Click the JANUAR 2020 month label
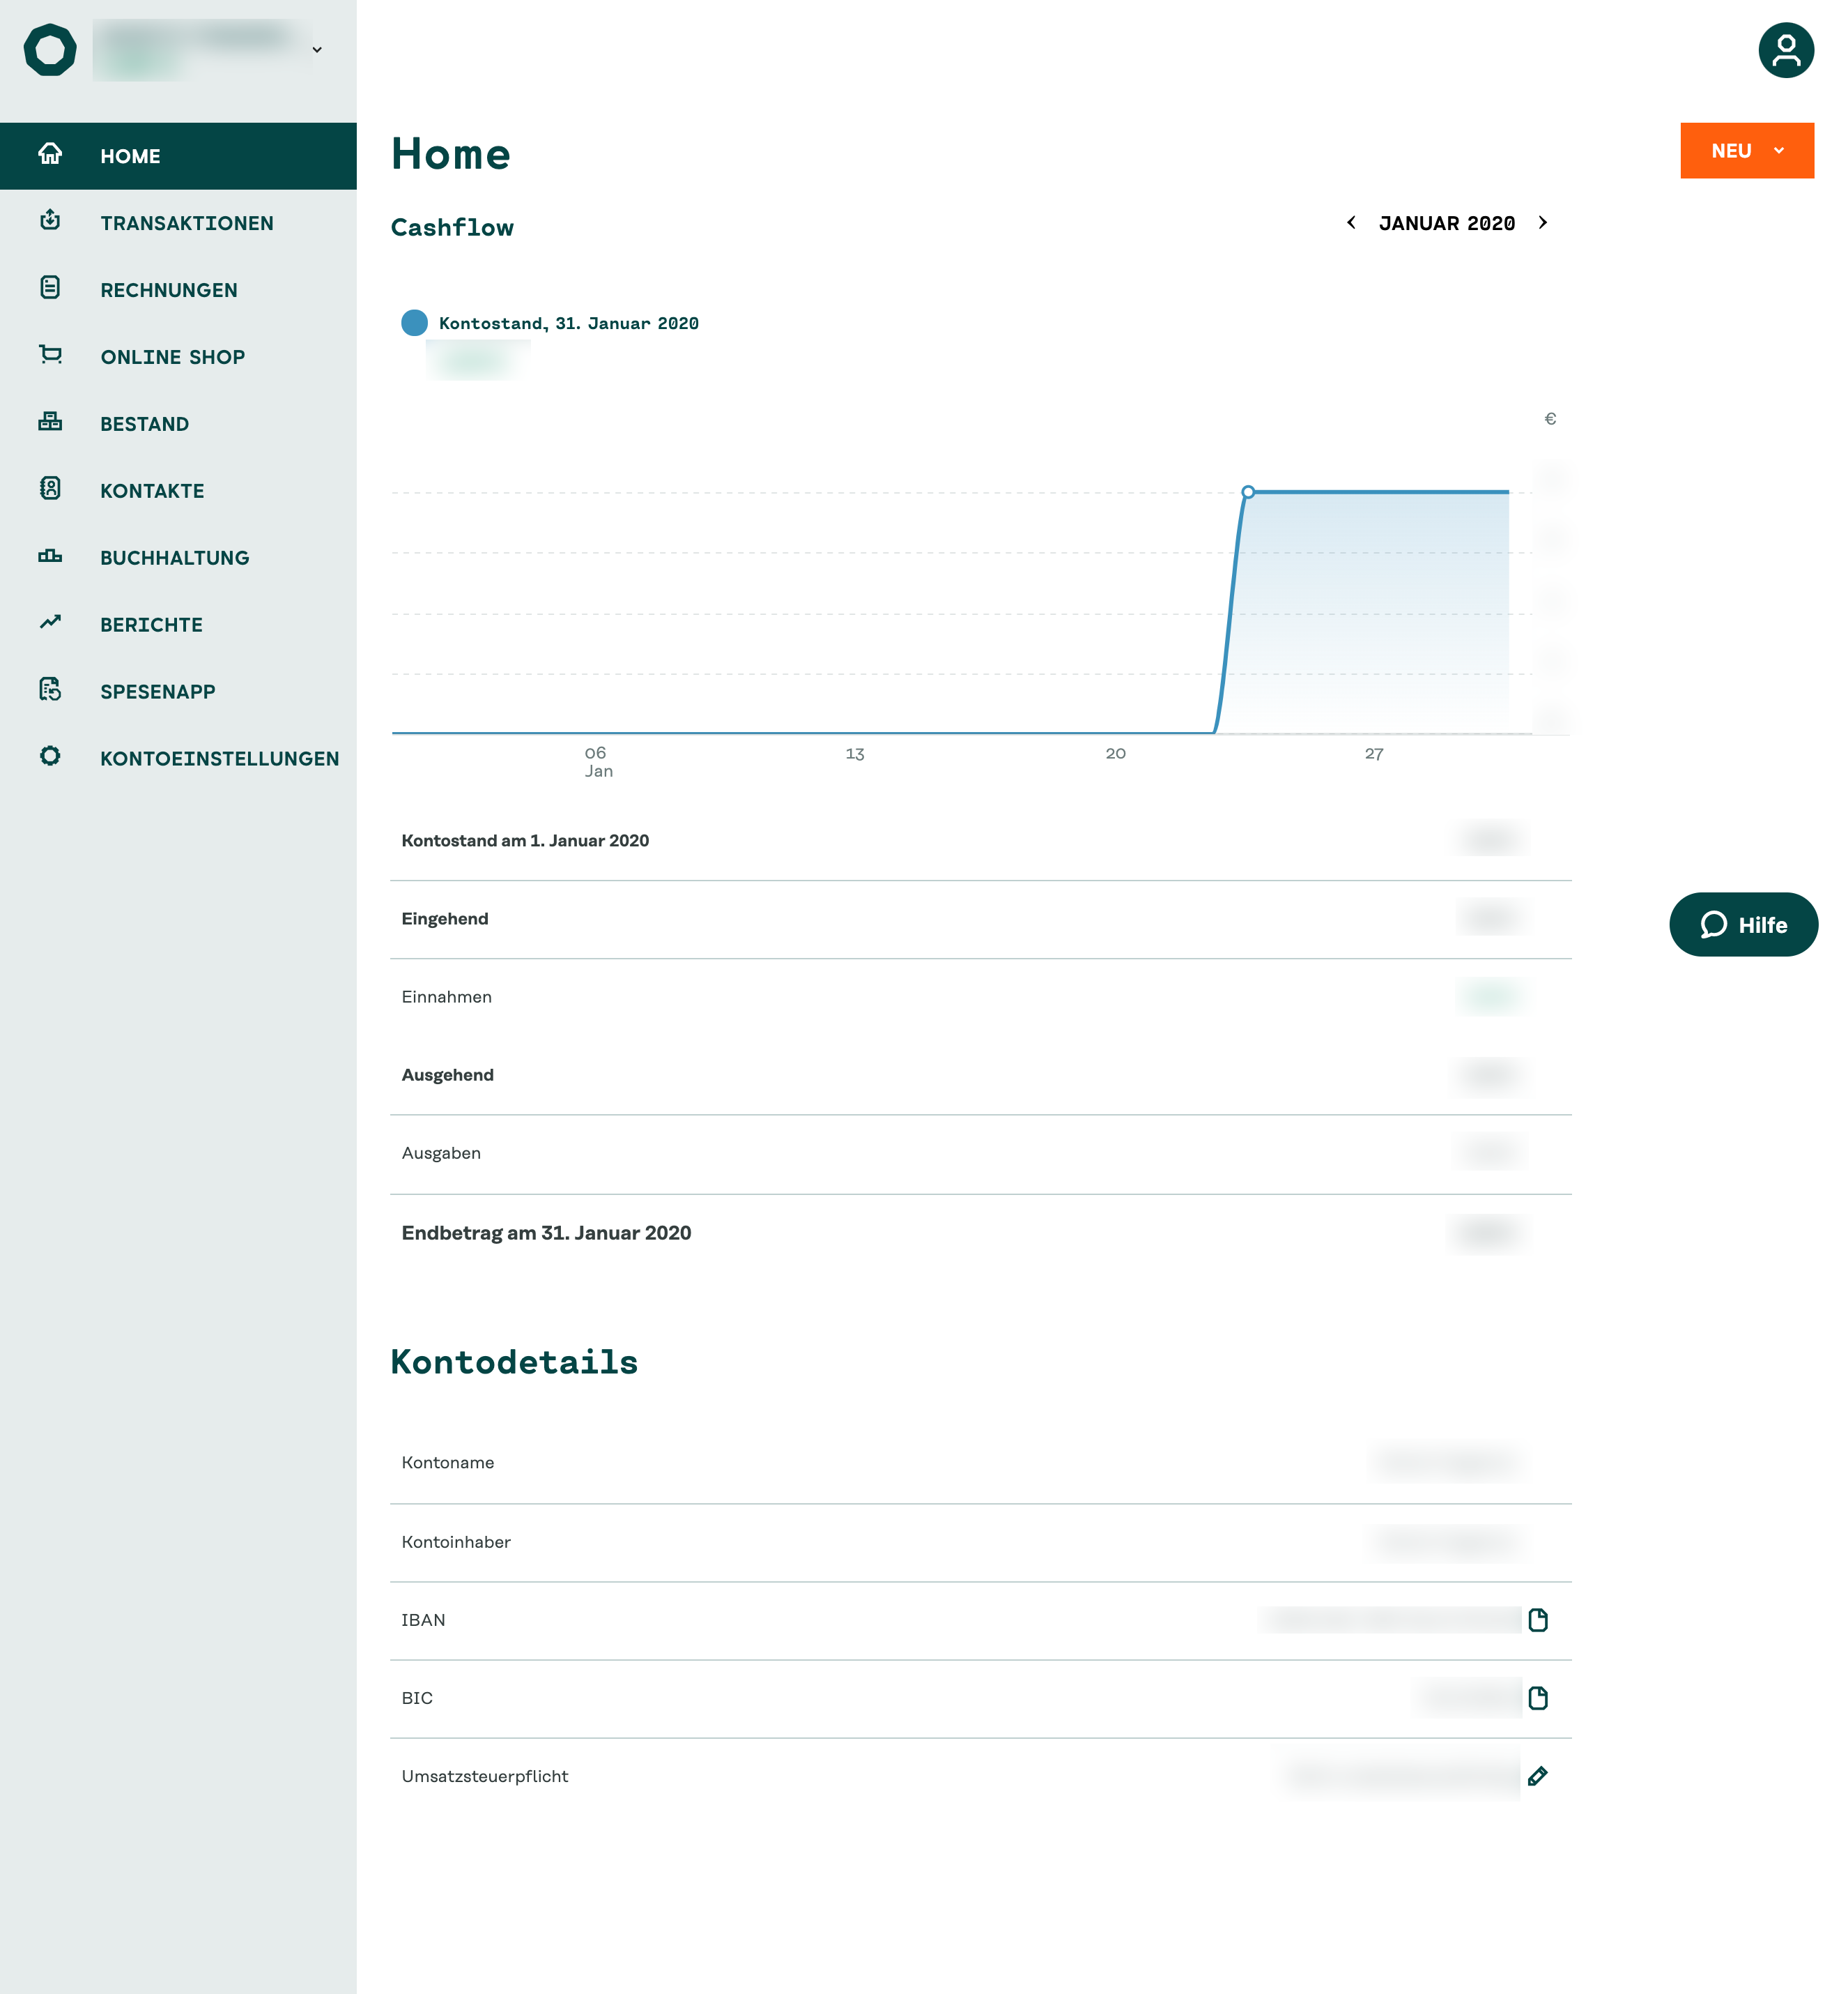 coord(1447,223)
